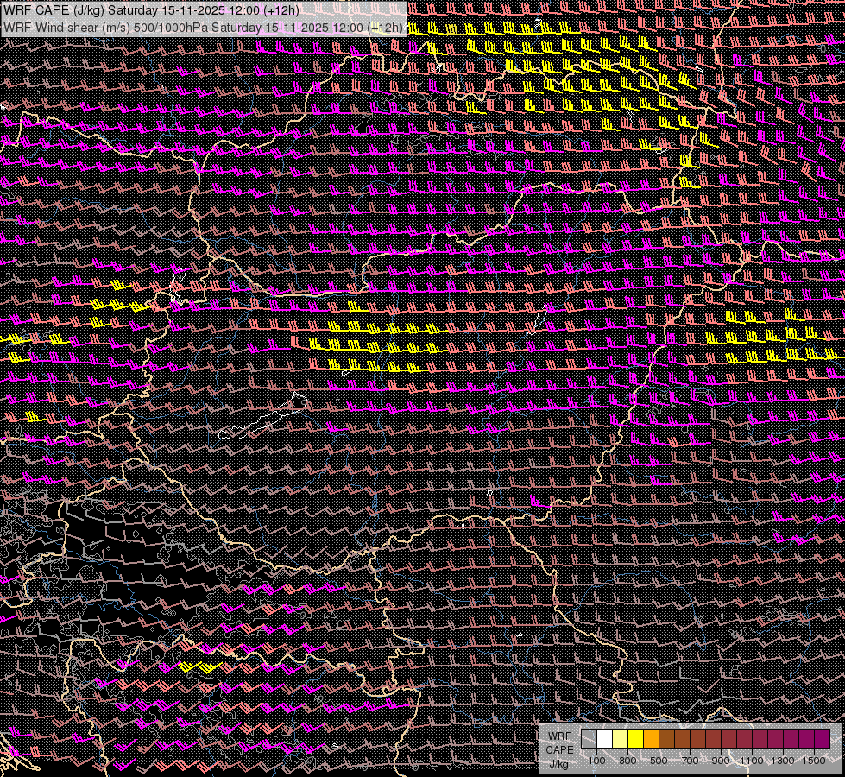
Task: Click the 1500 label on legend
Action: click(816, 761)
